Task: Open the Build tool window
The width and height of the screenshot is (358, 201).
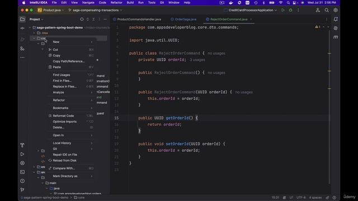Action: pos(22,145)
